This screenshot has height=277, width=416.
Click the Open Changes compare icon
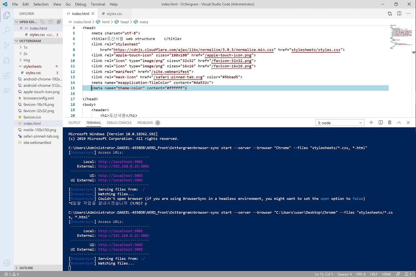pyautogui.click(x=390, y=14)
